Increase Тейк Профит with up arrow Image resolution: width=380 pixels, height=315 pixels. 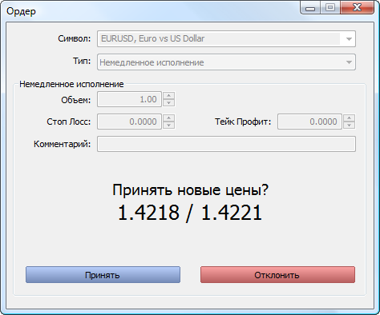(349, 118)
